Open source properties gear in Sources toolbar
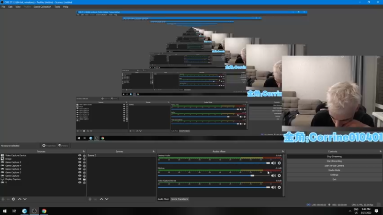383x215 pixels. pyautogui.click(x=13, y=199)
